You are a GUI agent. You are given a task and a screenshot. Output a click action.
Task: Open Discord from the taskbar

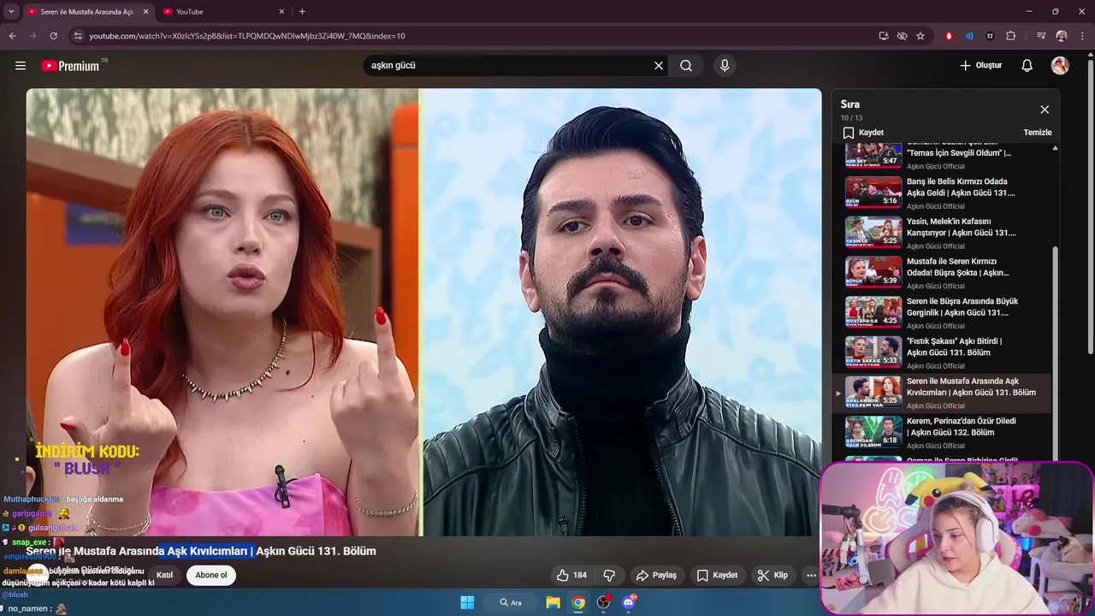click(x=629, y=602)
